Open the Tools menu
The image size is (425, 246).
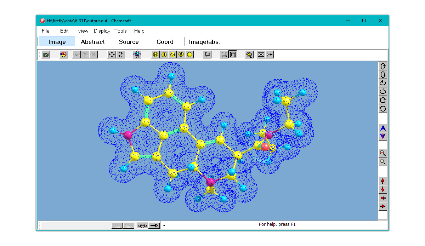121,31
